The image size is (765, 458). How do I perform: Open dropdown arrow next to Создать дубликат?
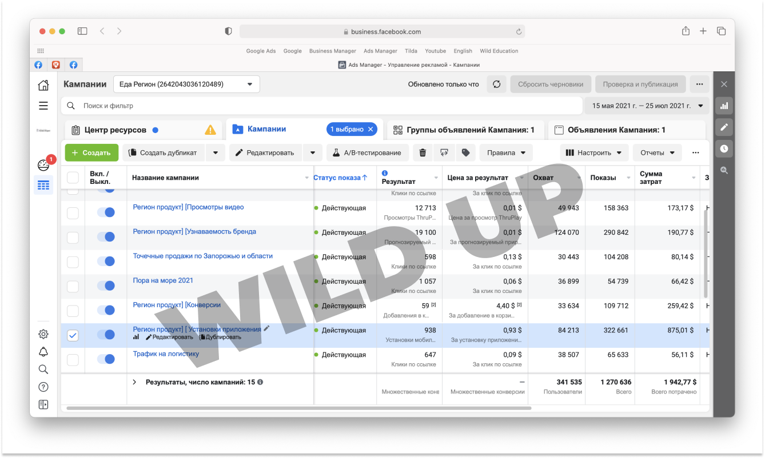(215, 152)
